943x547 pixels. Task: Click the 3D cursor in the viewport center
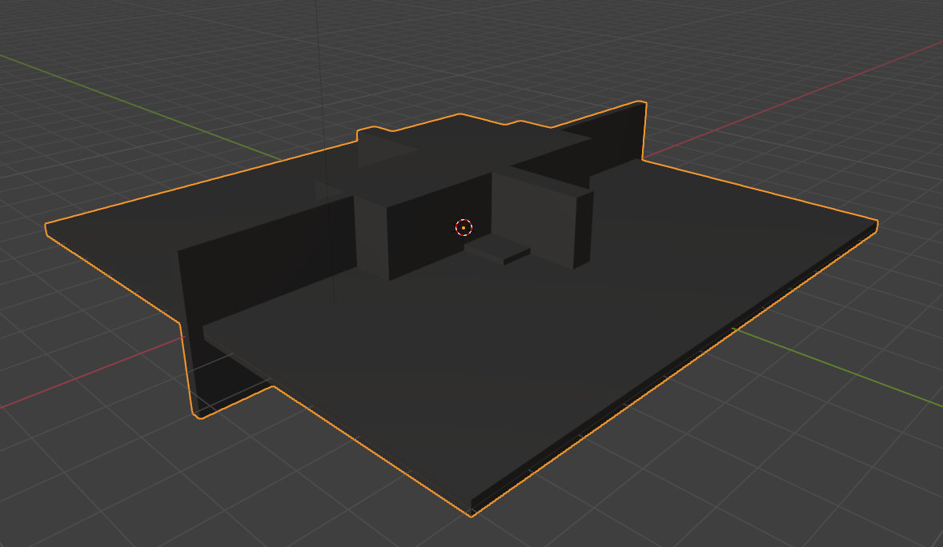(463, 228)
